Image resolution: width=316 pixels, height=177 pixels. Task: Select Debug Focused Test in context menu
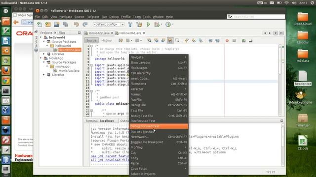[158, 126]
